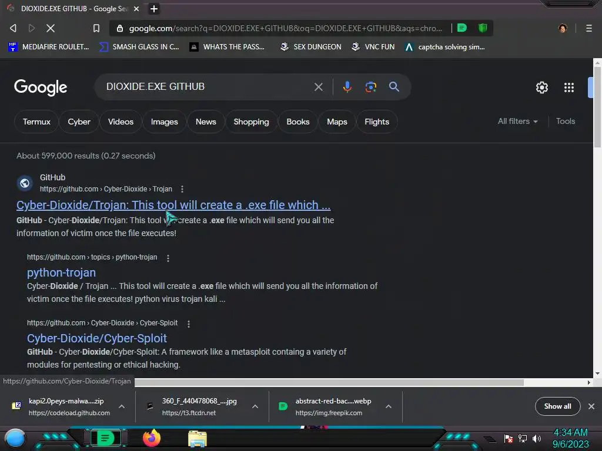Open VNC FUN bookmark
This screenshot has height=451, width=602.
[373, 47]
